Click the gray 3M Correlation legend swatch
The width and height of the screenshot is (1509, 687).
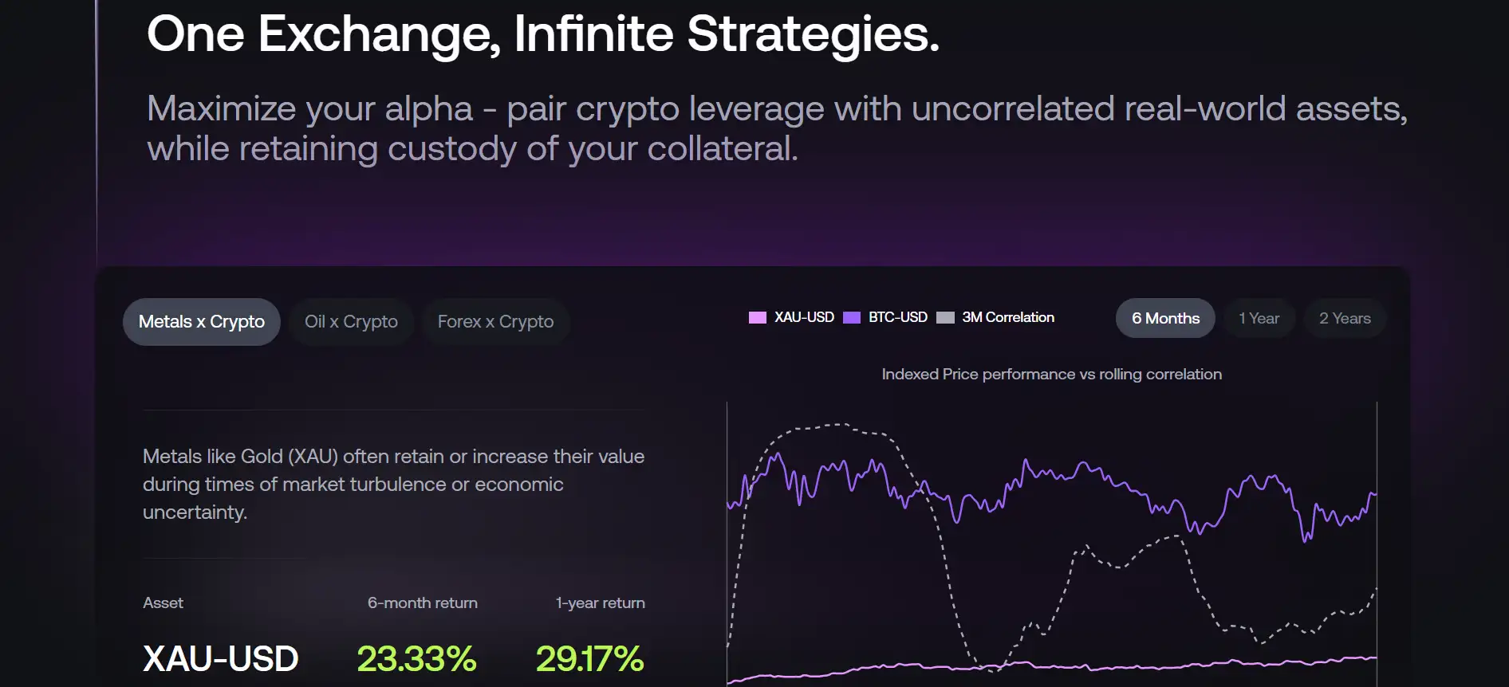click(x=945, y=318)
